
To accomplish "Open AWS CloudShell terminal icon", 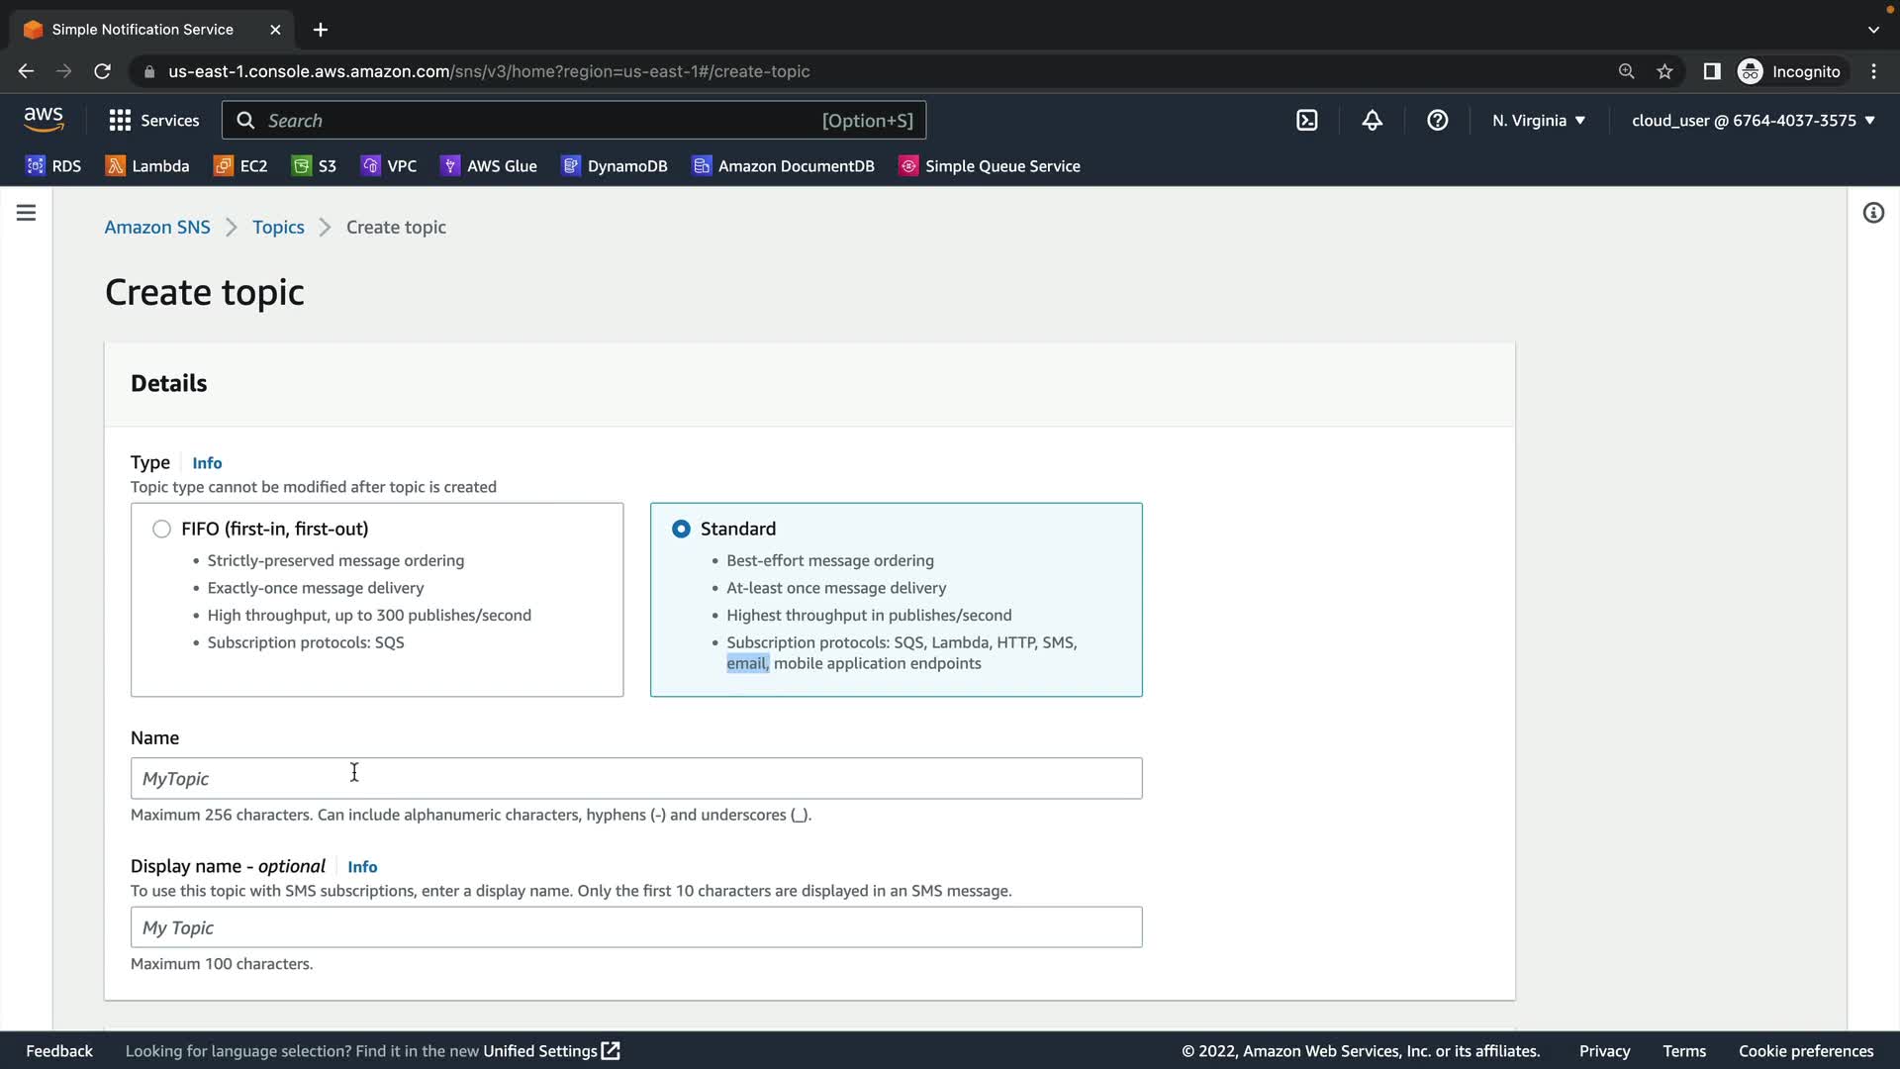I will click(x=1307, y=121).
